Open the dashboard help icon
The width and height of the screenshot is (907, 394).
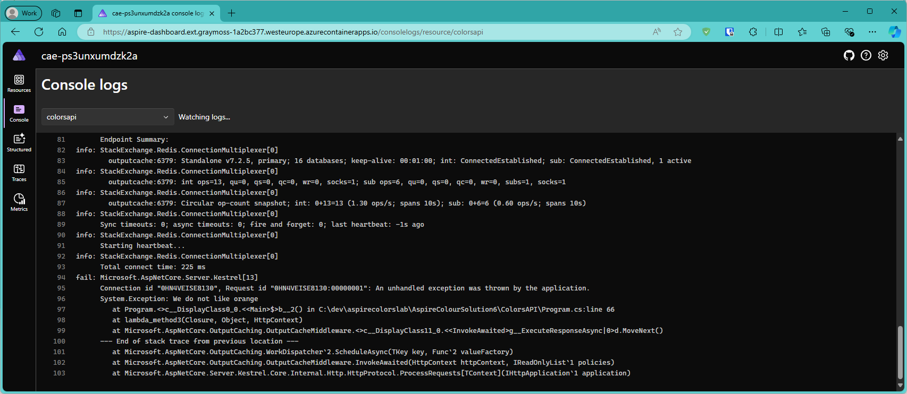(866, 56)
